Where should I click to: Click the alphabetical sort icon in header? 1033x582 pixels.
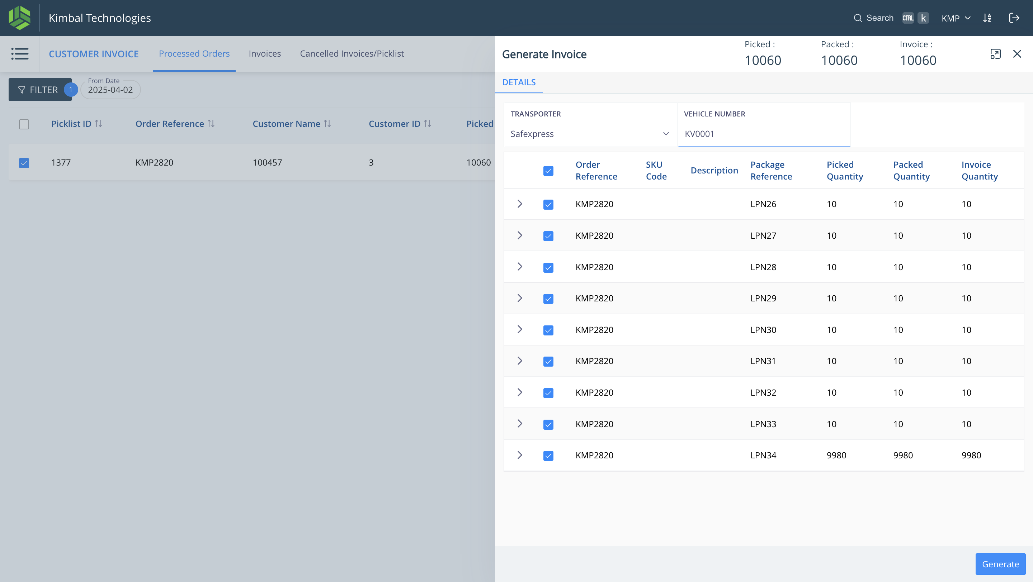click(987, 18)
